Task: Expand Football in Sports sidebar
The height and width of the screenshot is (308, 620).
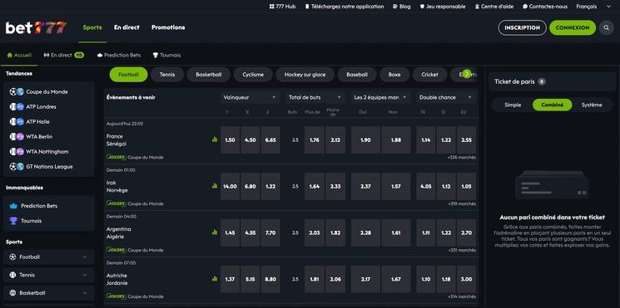Action: (48, 257)
